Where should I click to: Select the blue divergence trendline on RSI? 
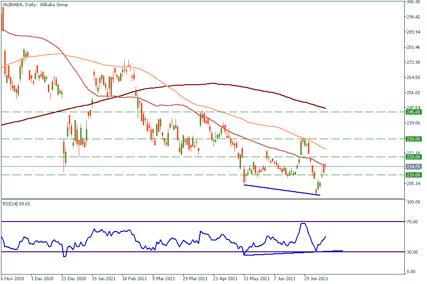pos(292,253)
